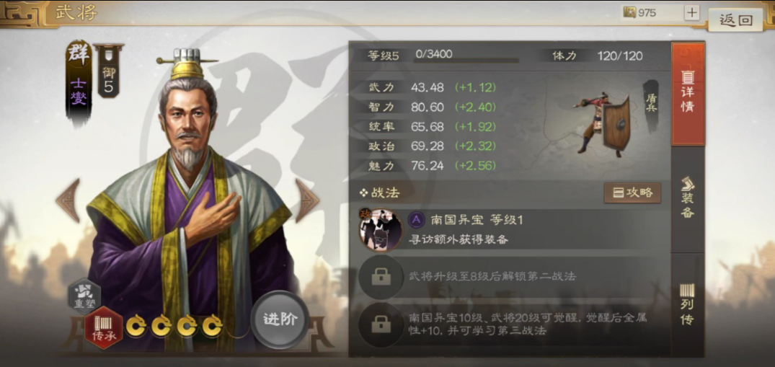The width and height of the screenshot is (775, 367).
Task: Open the red 传承 hexagon icon
Action: coord(104,327)
